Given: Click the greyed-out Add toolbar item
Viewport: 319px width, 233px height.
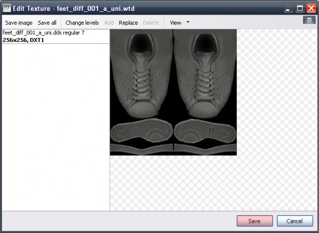Looking at the screenshot, I should [109, 23].
